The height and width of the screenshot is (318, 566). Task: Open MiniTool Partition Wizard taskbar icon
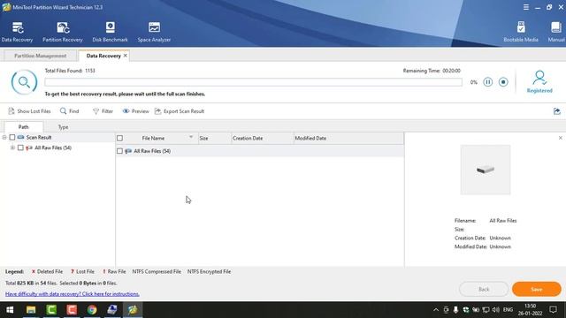pyautogui.click(x=133, y=310)
